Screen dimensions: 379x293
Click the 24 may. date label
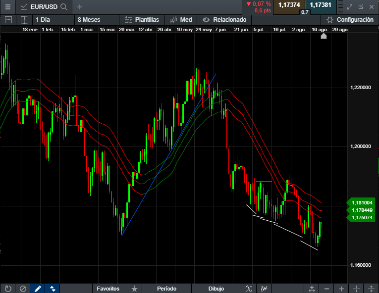(204, 30)
